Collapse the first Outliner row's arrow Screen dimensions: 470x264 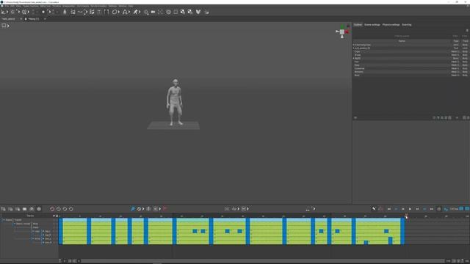pyautogui.click(x=354, y=45)
